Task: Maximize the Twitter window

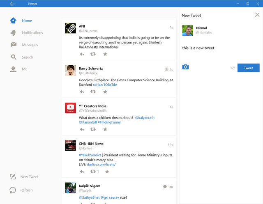Action: pos(248,4)
